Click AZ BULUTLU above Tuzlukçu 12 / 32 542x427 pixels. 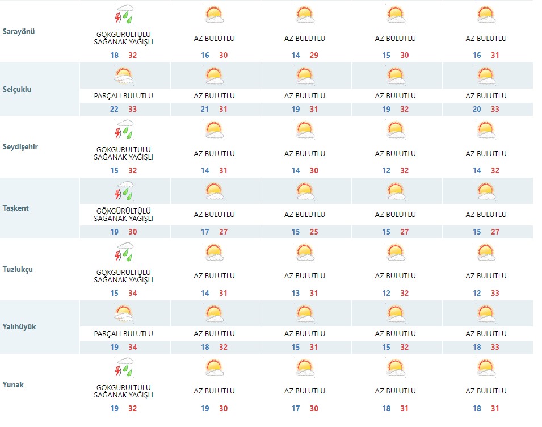pyautogui.click(x=396, y=276)
